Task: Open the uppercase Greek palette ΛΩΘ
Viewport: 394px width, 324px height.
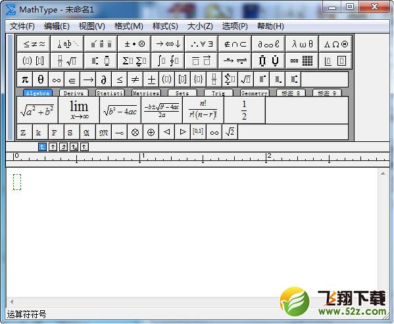Action: tap(335, 44)
